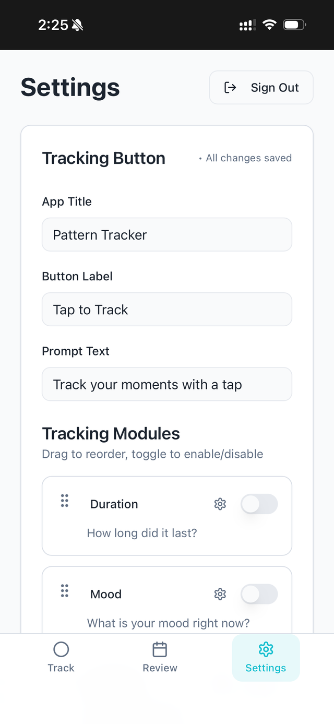Sign out of the app
The width and height of the screenshot is (334, 724).
click(261, 87)
